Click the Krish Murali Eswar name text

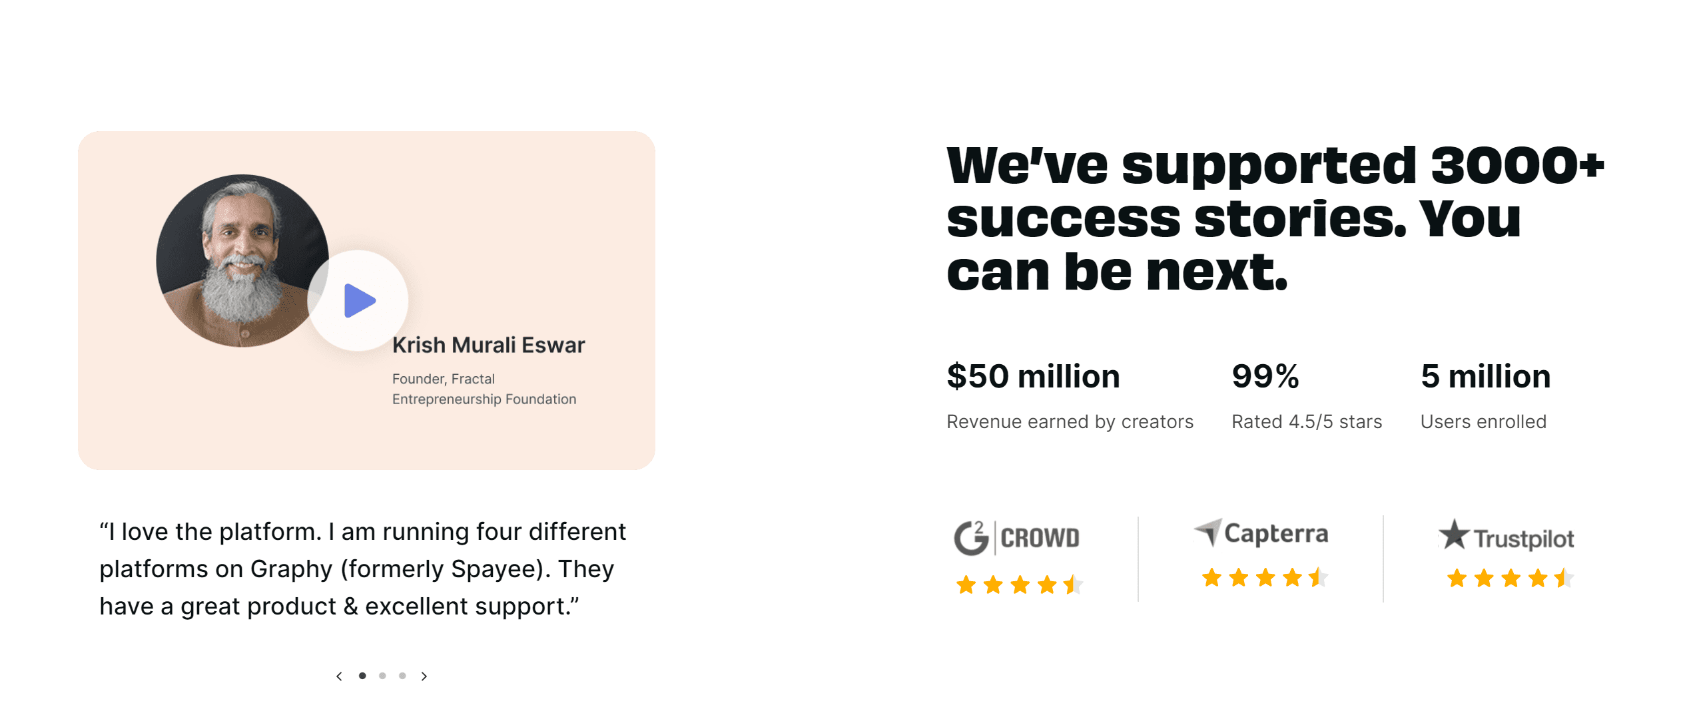tap(489, 345)
